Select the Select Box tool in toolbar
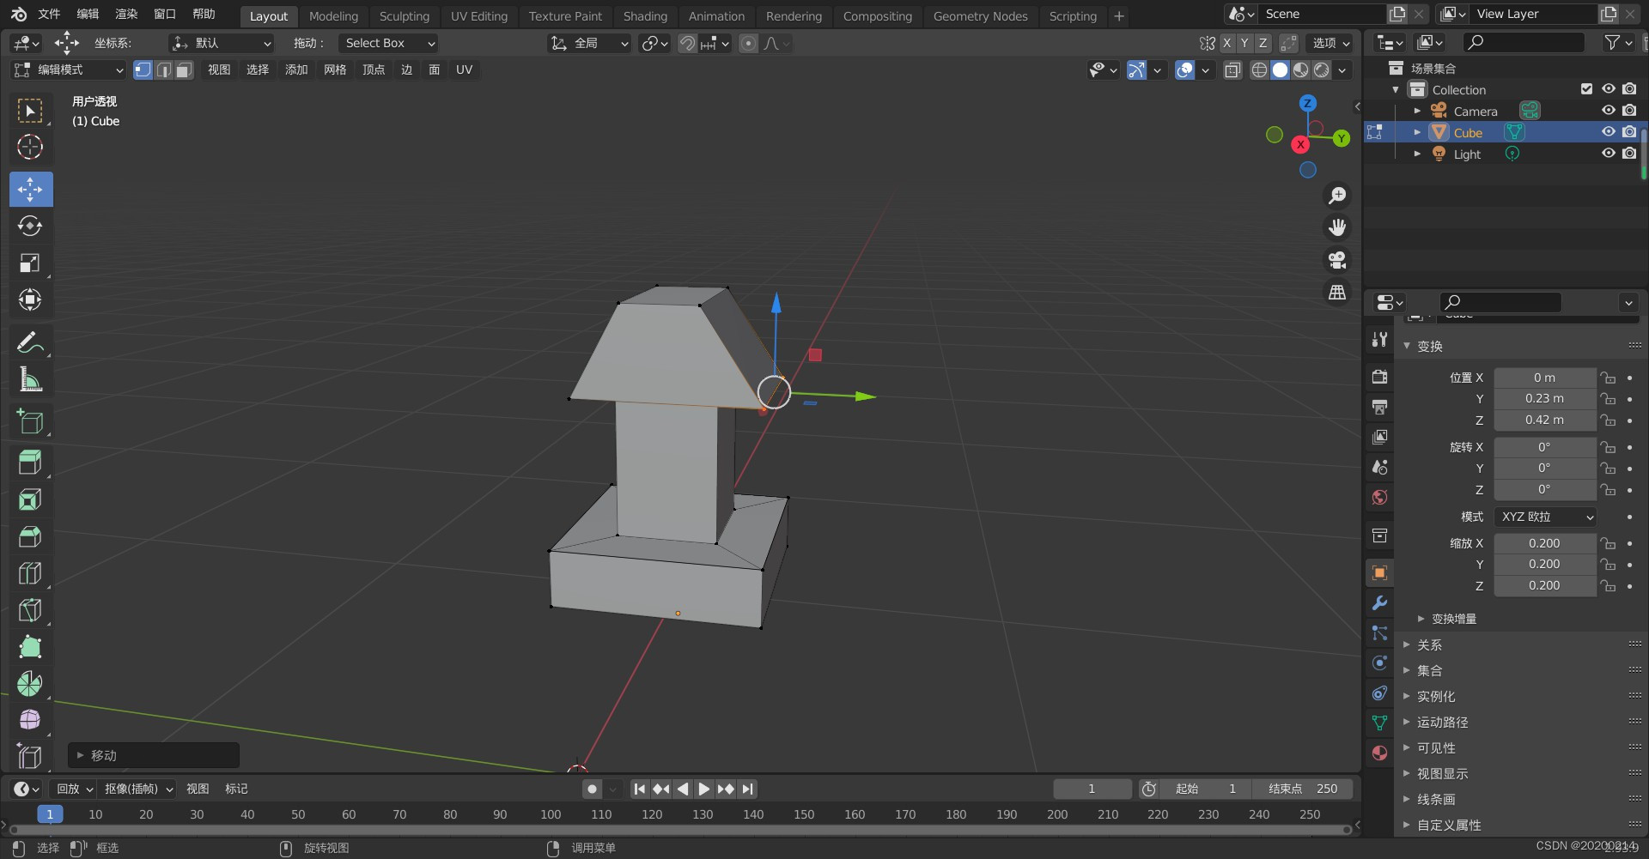Viewport: 1649px width, 859px height. pos(30,111)
